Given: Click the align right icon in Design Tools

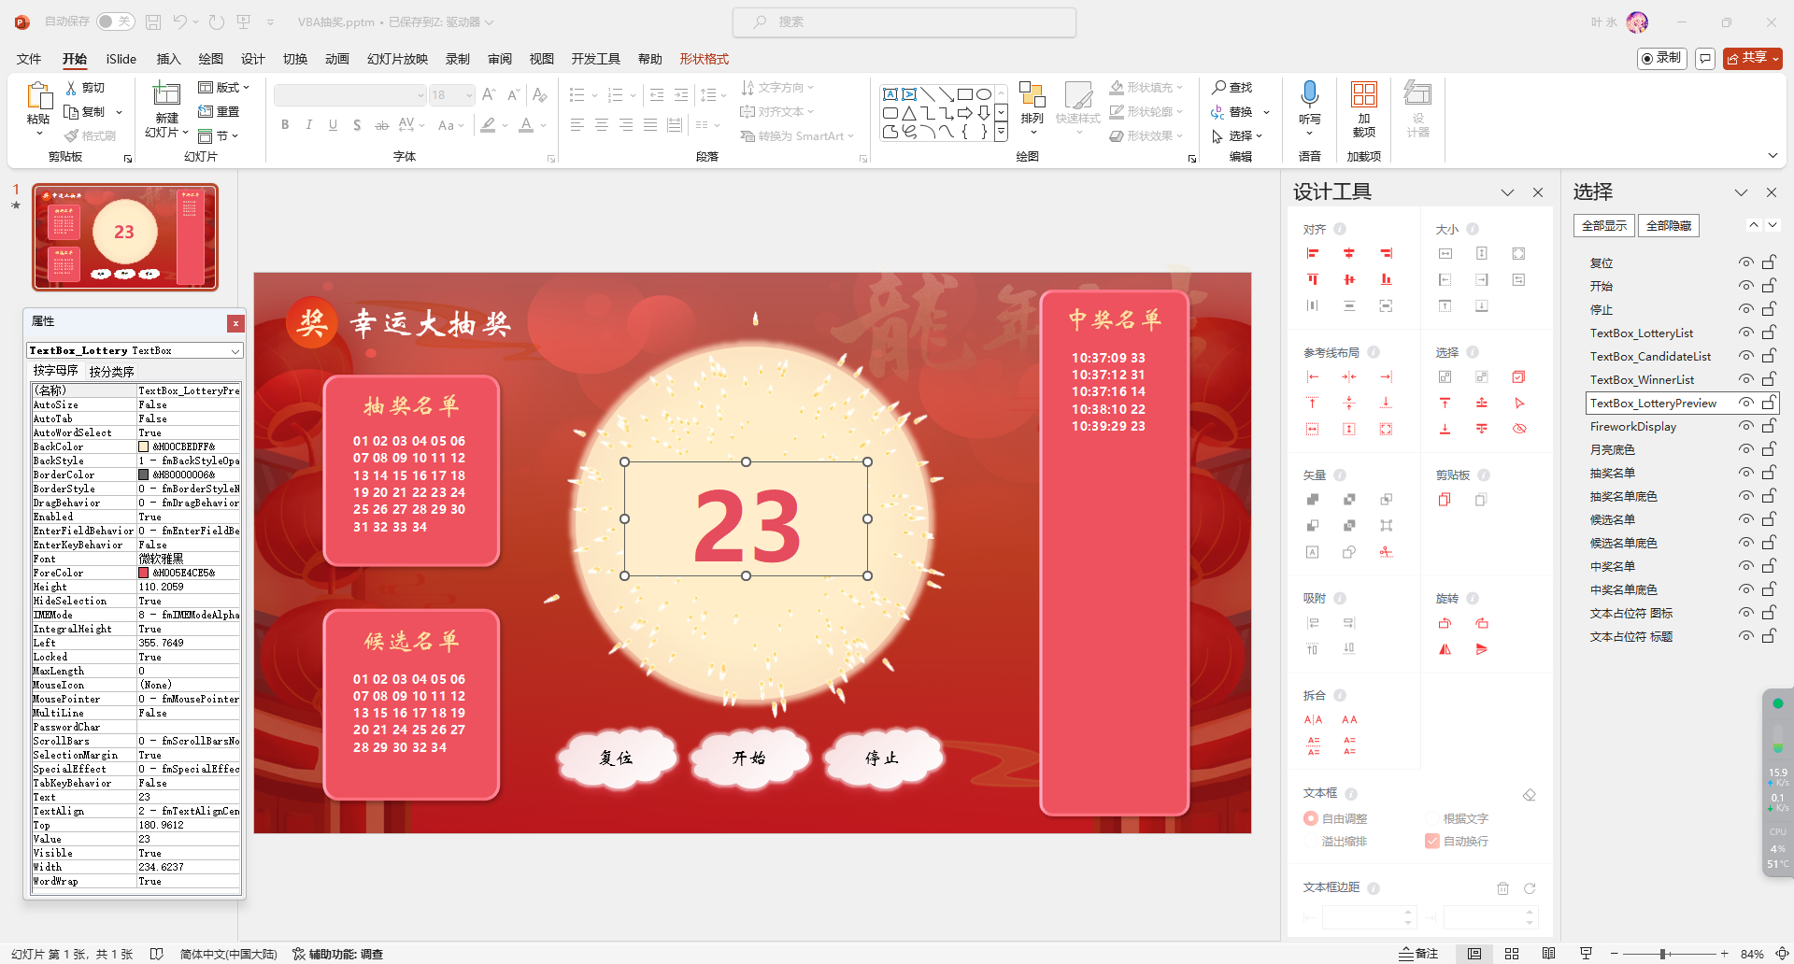Looking at the screenshot, I should pyautogui.click(x=1386, y=253).
